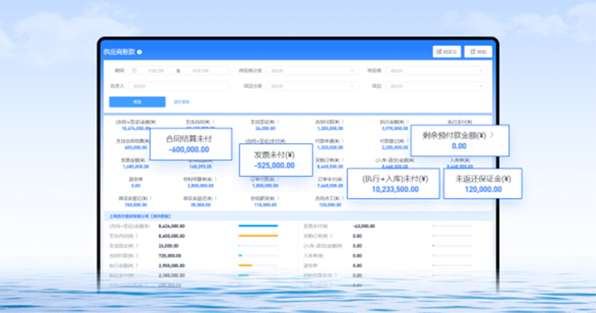596x313 pixels.
Task: Click the help icon beside 供应商账款 title
Action: point(140,52)
